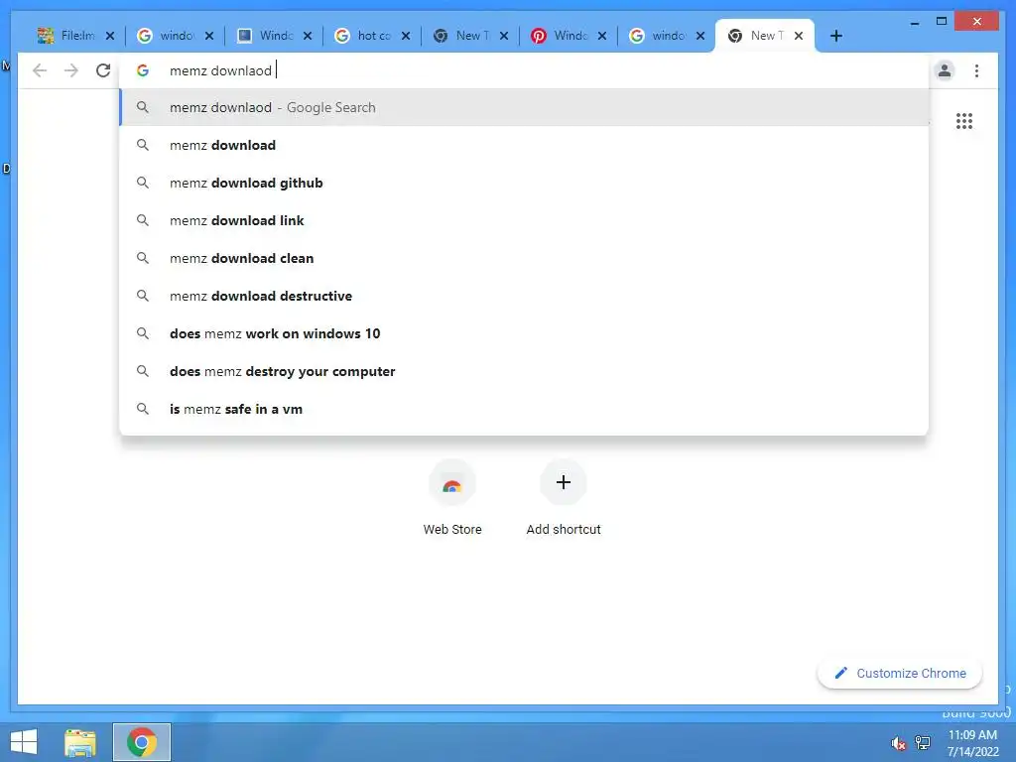
Task: Open the taskbar clock showing 11:09 AM
Action: 972,743
